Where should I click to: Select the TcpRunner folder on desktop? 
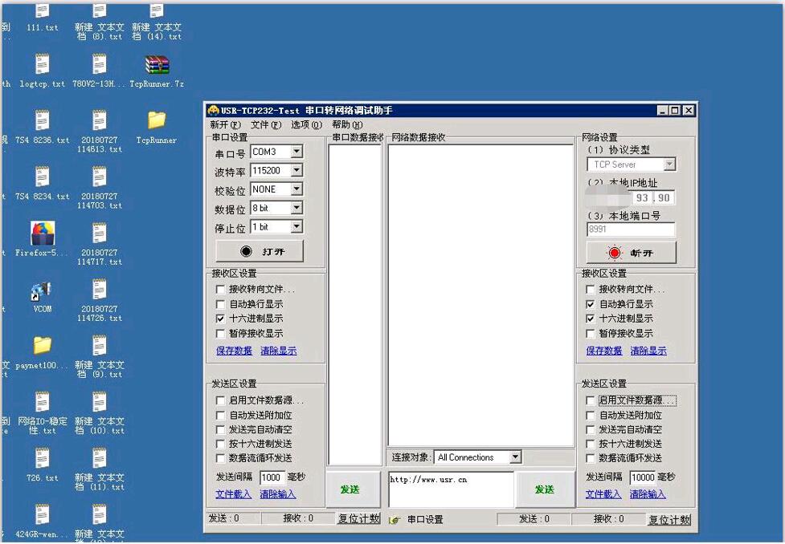(x=157, y=120)
